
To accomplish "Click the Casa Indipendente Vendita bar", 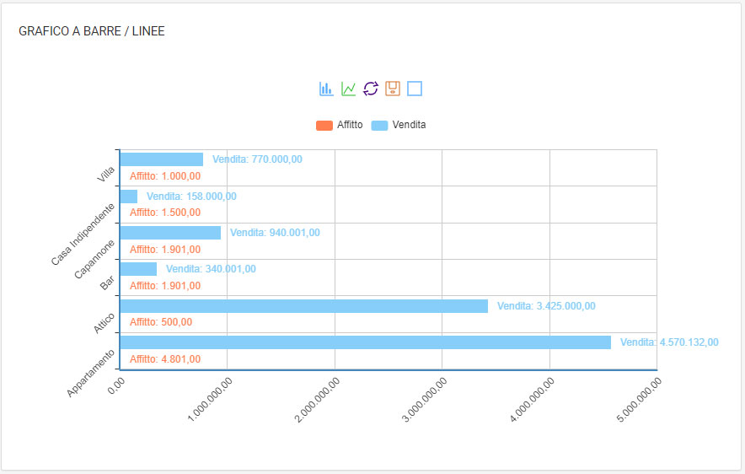I will pos(129,197).
